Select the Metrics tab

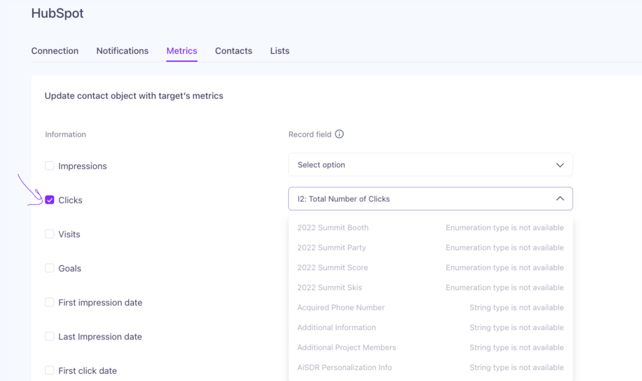point(182,51)
